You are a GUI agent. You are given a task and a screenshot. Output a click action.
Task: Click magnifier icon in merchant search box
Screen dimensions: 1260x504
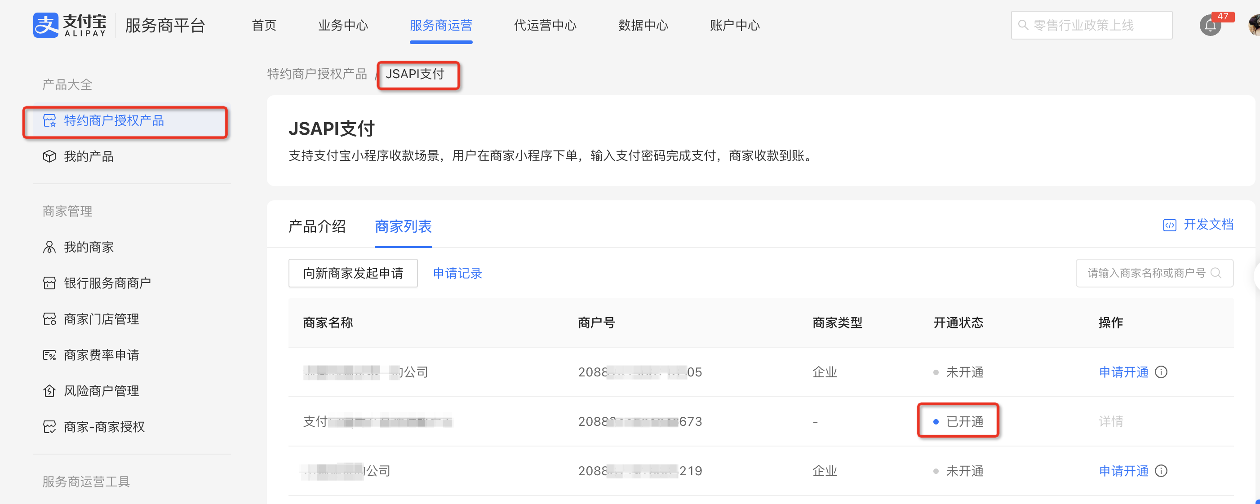point(1216,273)
